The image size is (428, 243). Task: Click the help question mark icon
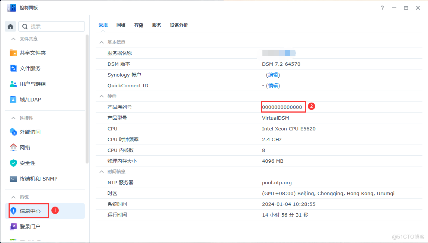[382, 8]
